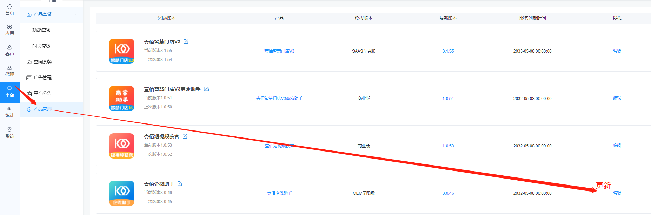Open 产品管理 menu item
This screenshot has width=651, height=215.
pos(52,109)
